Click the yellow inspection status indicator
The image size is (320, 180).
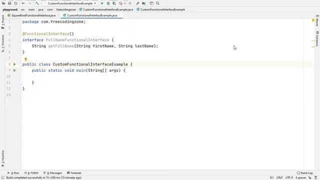[x=313, y=20]
